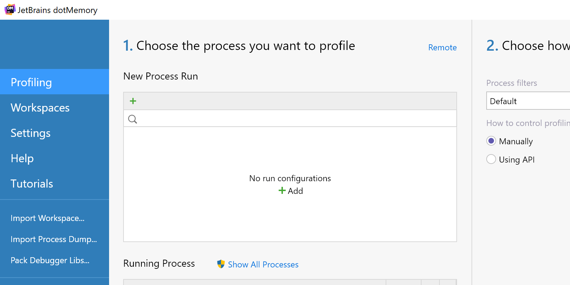
Task: Select the Manually radio button
Action: 491,141
